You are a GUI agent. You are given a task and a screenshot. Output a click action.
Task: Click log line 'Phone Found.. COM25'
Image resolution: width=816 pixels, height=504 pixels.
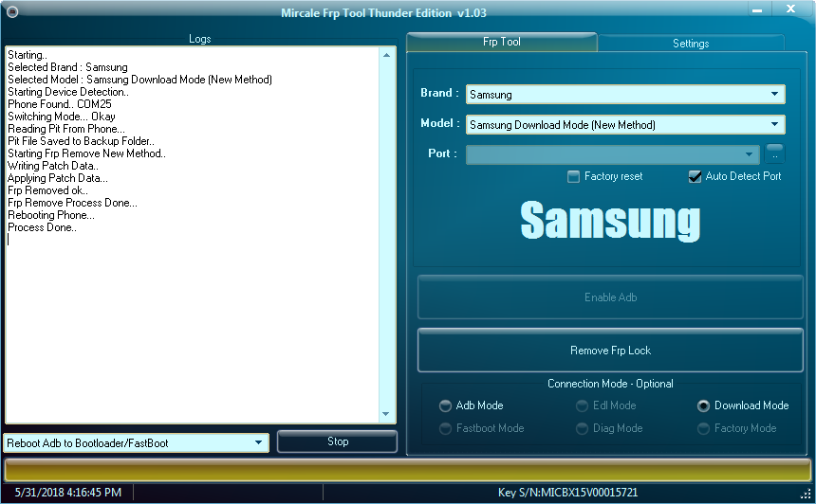coord(60,104)
